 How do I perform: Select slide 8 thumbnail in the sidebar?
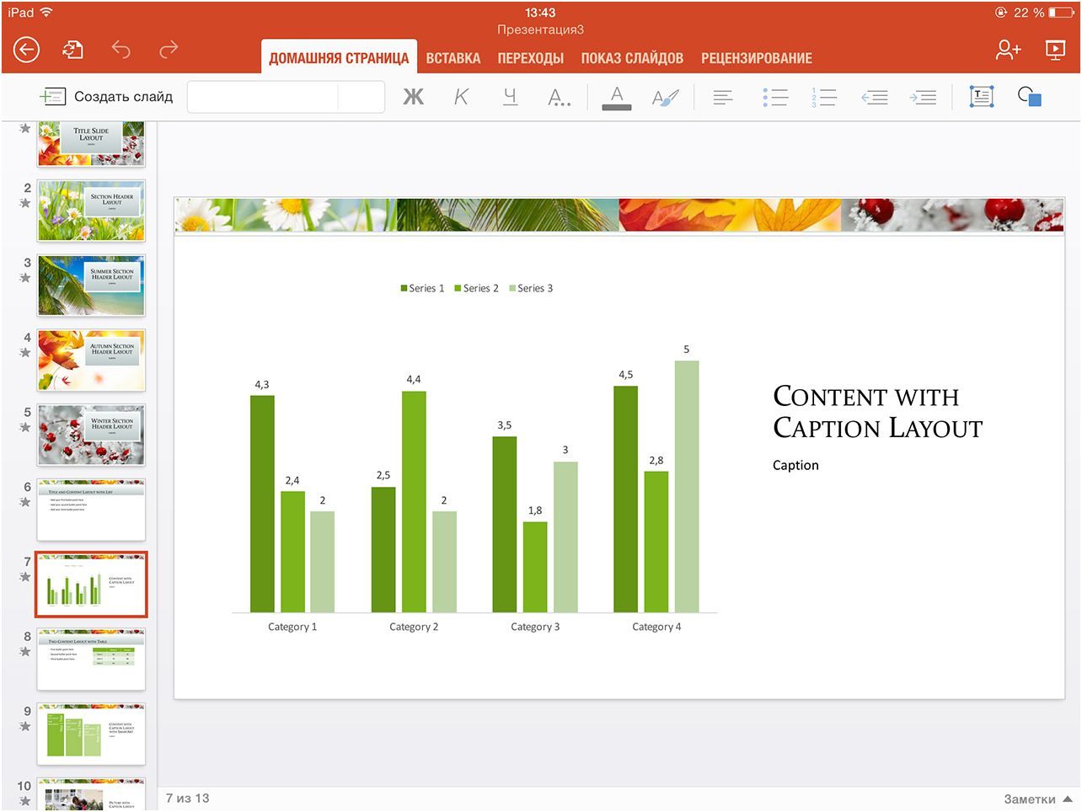pos(91,659)
